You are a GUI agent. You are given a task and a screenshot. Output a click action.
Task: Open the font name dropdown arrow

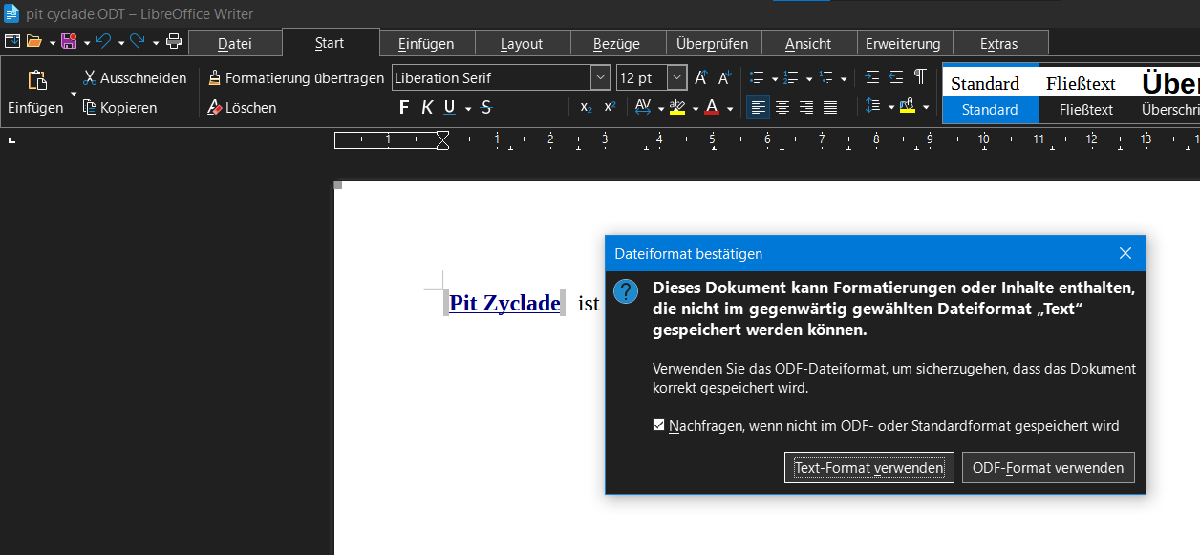click(600, 78)
